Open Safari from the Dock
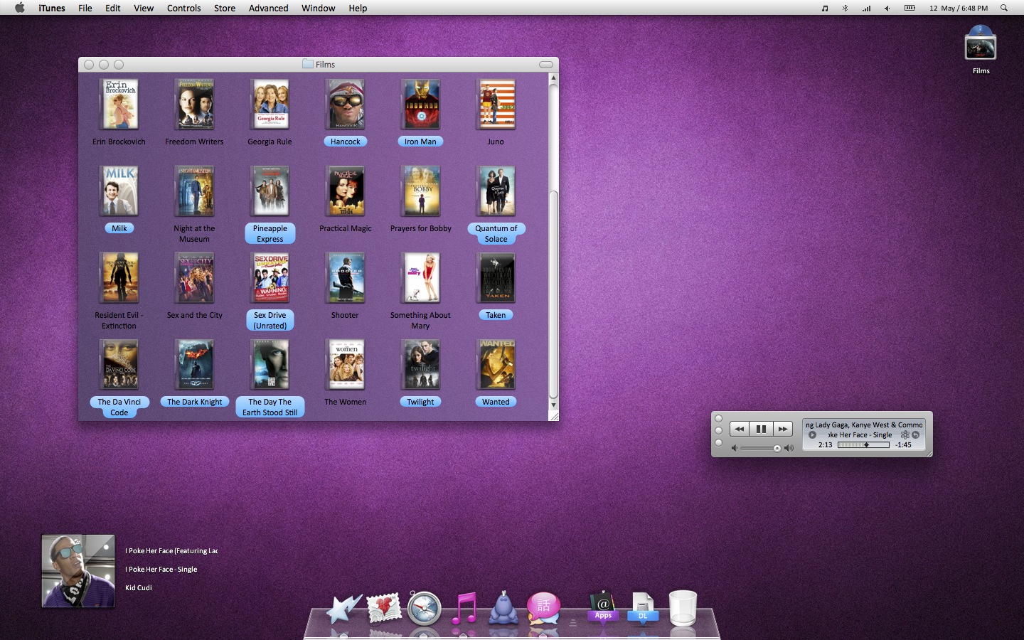This screenshot has width=1024, height=640. [425, 609]
